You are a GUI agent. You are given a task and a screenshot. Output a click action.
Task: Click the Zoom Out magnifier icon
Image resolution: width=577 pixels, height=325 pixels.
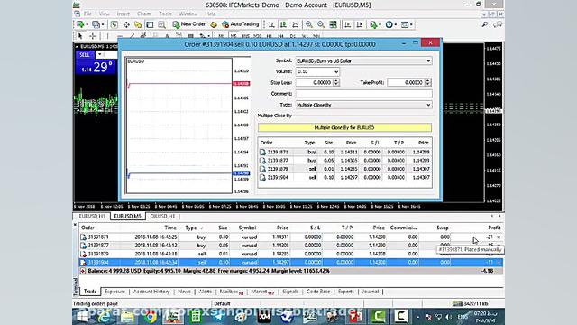click(321, 24)
